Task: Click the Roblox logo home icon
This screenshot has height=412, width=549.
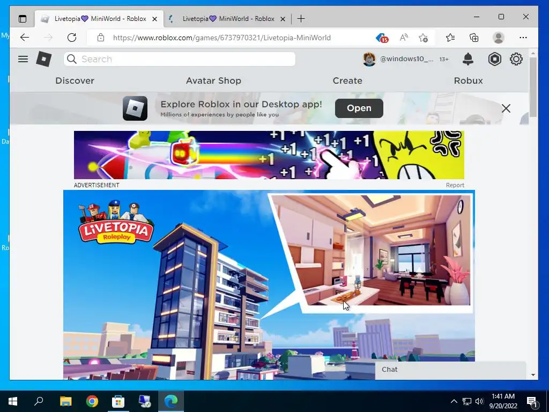Action: click(x=44, y=59)
